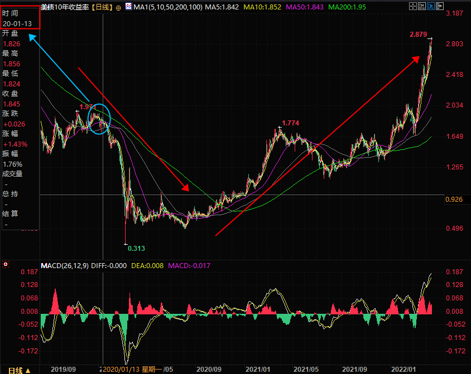Select the yellow MA10:1.852 legend
The height and width of the screenshot is (374, 471).
click(x=262, y=7)
